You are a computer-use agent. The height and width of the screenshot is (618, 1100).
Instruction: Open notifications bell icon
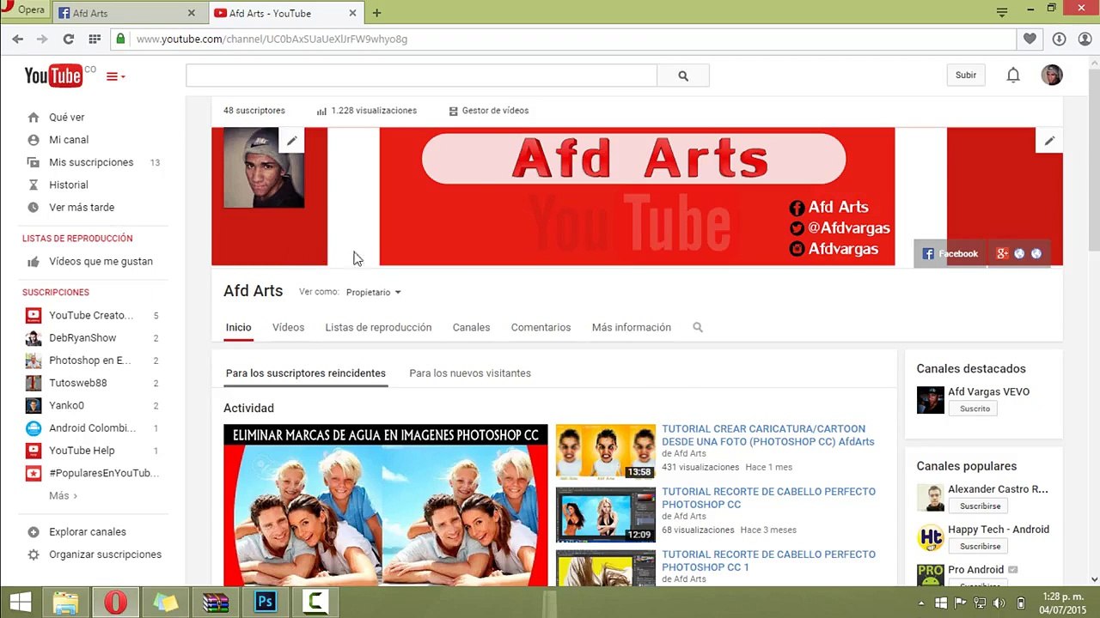[x=1013, y=76]
